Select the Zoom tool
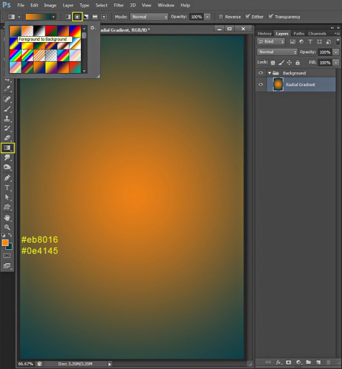 point(7,227)
